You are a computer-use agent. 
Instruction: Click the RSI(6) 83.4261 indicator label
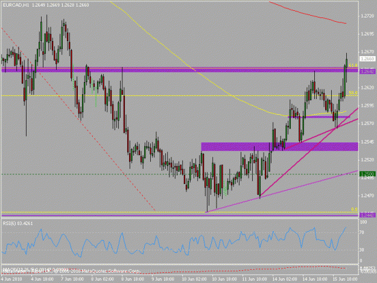(x=17, y=224)
